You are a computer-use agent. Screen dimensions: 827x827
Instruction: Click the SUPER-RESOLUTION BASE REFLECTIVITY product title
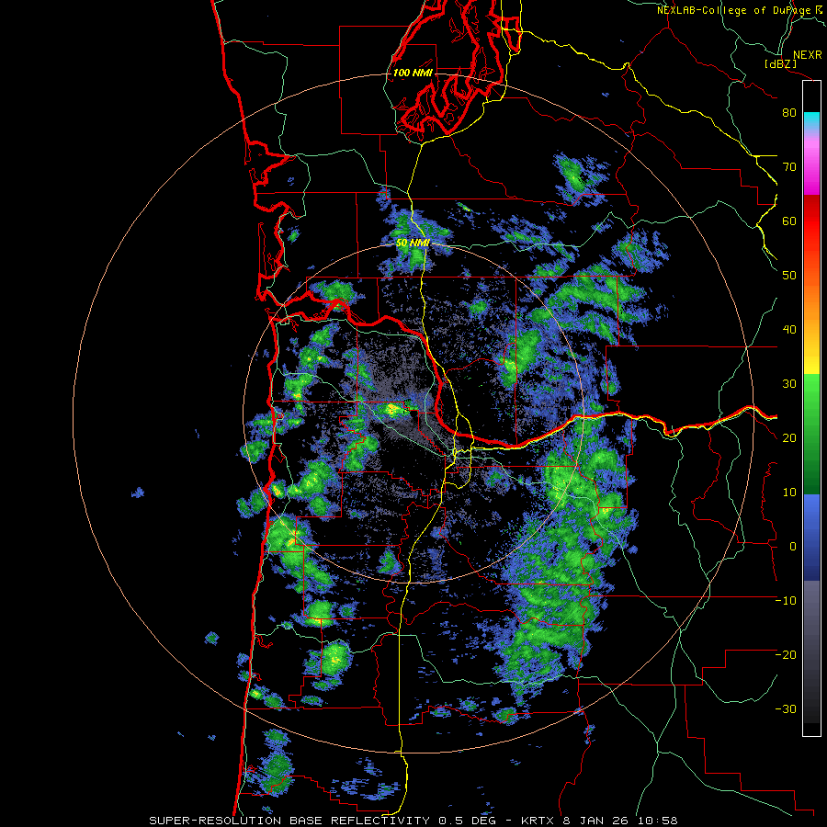click(x=289, y=821)
